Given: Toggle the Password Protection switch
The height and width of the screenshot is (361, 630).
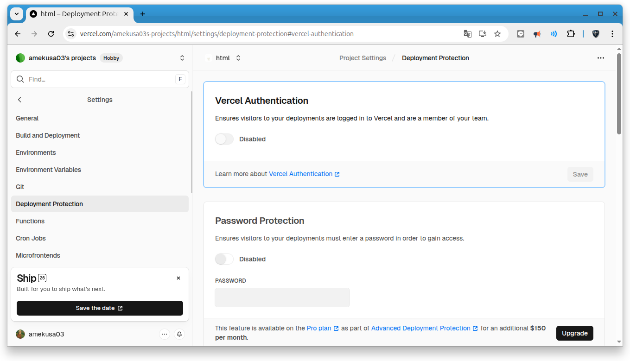Looking at the screenshot, I should point(224,259).
